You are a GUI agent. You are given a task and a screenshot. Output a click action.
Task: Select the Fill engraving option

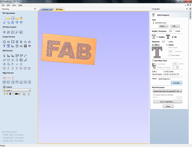tap(172, 37)
